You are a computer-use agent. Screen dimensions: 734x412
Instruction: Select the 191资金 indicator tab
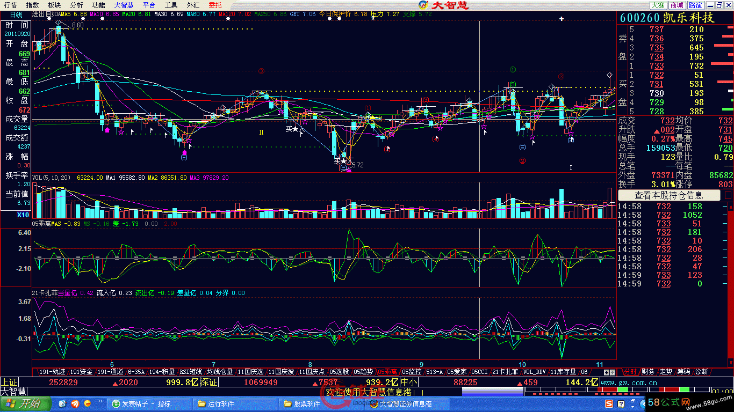point(81,371)
